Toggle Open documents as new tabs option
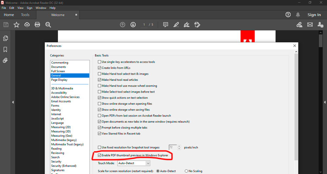Viewport: 327px width, 174px height. 100,122
